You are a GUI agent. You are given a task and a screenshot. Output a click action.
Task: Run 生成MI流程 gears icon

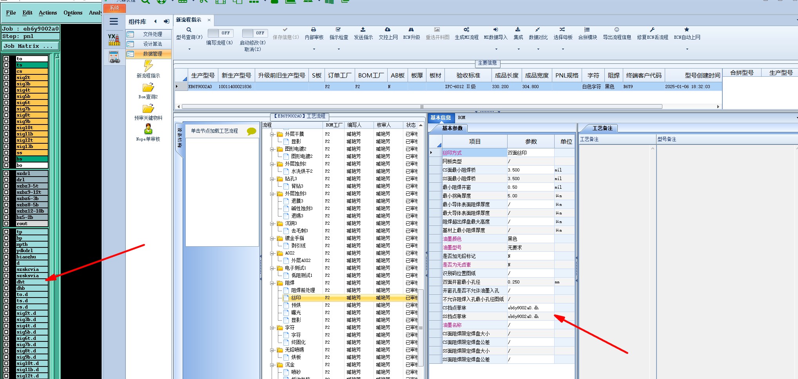tap(466, 30)
